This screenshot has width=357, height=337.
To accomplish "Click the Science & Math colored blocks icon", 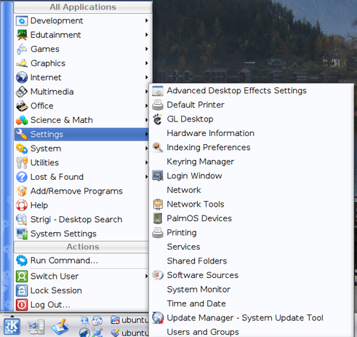I will point(22,120).
